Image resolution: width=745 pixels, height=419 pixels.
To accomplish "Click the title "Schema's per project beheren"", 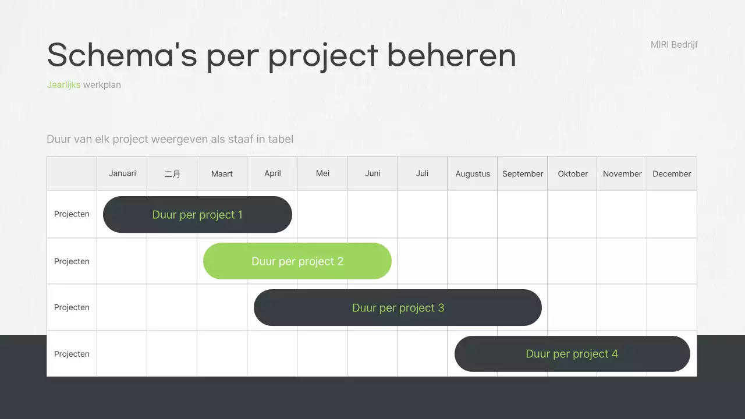I will (281, 55).
